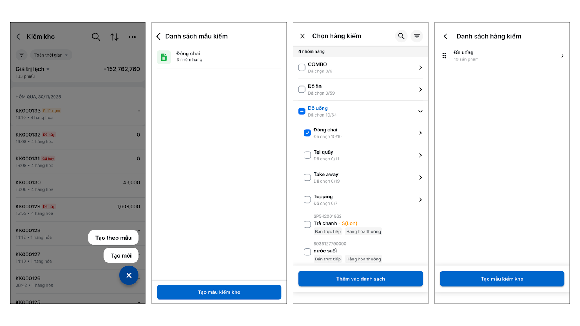
Task: Expand the Đồ ăn group arrow
Action: point(420,89)
